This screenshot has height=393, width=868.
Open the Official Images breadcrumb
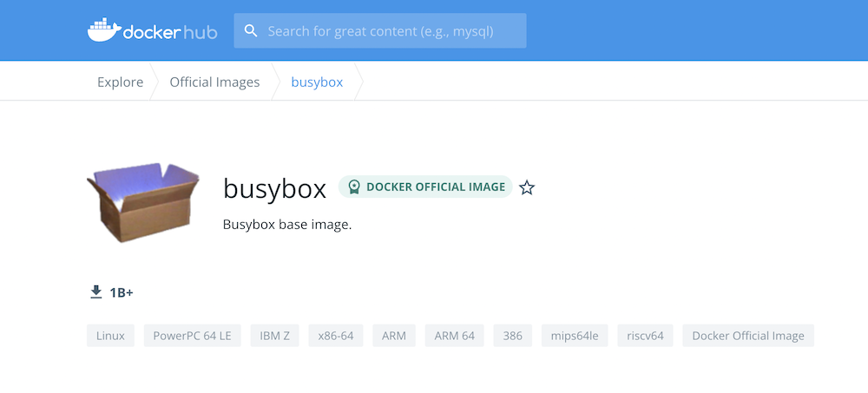pos(214,82)
